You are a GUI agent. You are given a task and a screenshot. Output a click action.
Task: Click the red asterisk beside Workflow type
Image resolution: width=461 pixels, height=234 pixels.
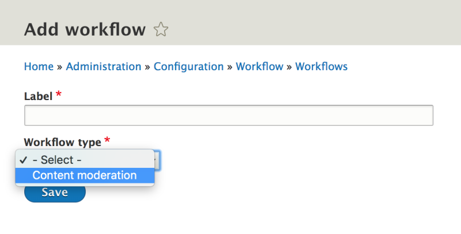click(107, 140)
